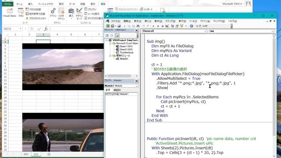Select the man in suit picture
The width and height of the screenshot is (281, 158).
63,132
